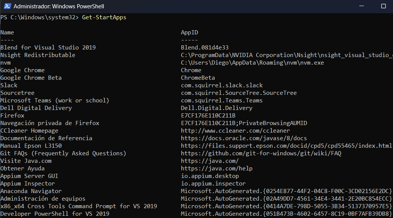
Task: Click 'Git FAQs (Frequently Asked Questions)' name
Action: [x=63, y=153]
